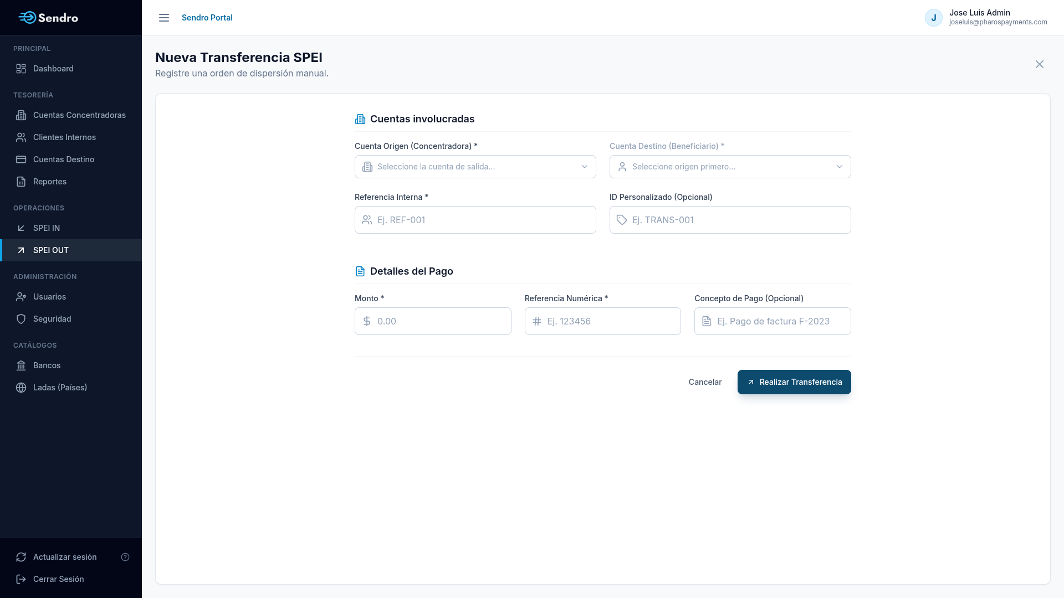Viewport: 1064px width, 598px height.
Task: Open the Bancos catalog
Action: (x=71, y=365)
